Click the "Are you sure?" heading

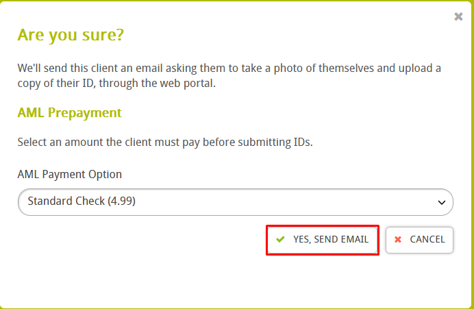pos(71,35)
